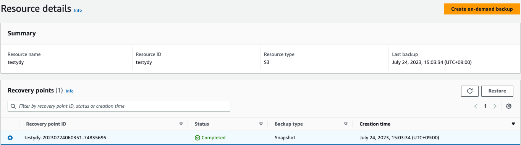
Task: Click recovery point ID testydy-20230724060351-74835695
Action: click(x=65, y=138)
